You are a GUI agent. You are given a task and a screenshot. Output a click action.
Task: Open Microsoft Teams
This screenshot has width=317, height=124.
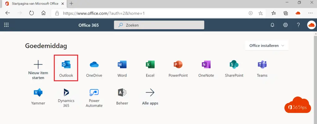262,68
